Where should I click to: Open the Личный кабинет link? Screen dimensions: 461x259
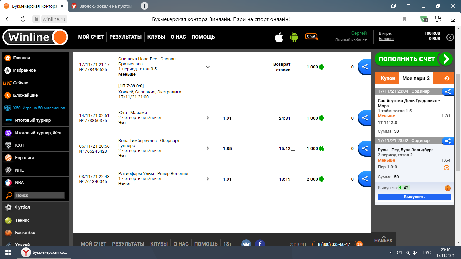point(351,40)
